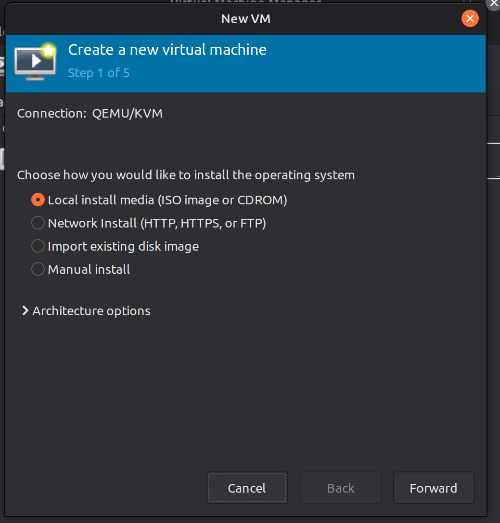Select Local install media radio button
This screenshot has width=500, height=523.
tap(38, 200)
